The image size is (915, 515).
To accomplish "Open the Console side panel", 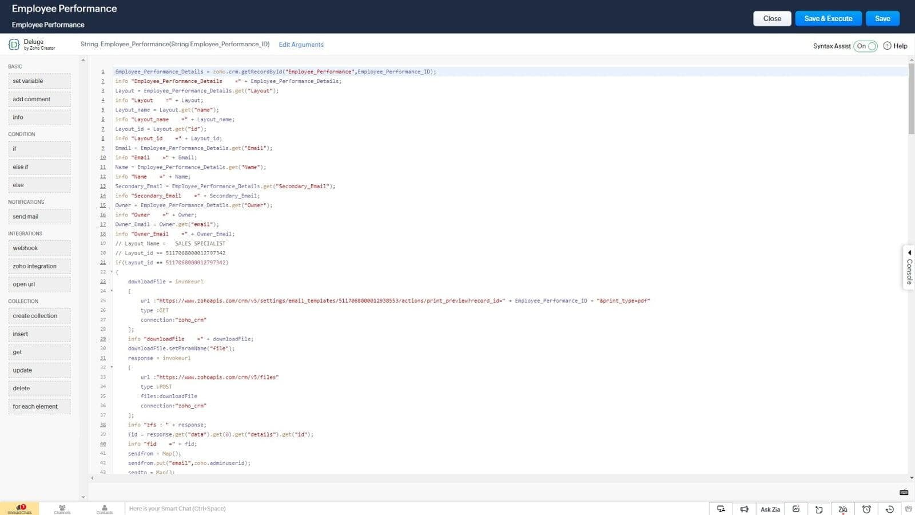I will [909, 268].
